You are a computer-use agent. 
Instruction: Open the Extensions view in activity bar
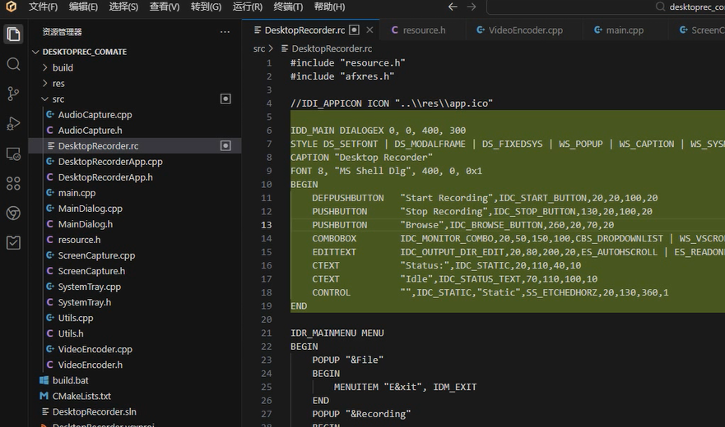click(x=13, y=183)
